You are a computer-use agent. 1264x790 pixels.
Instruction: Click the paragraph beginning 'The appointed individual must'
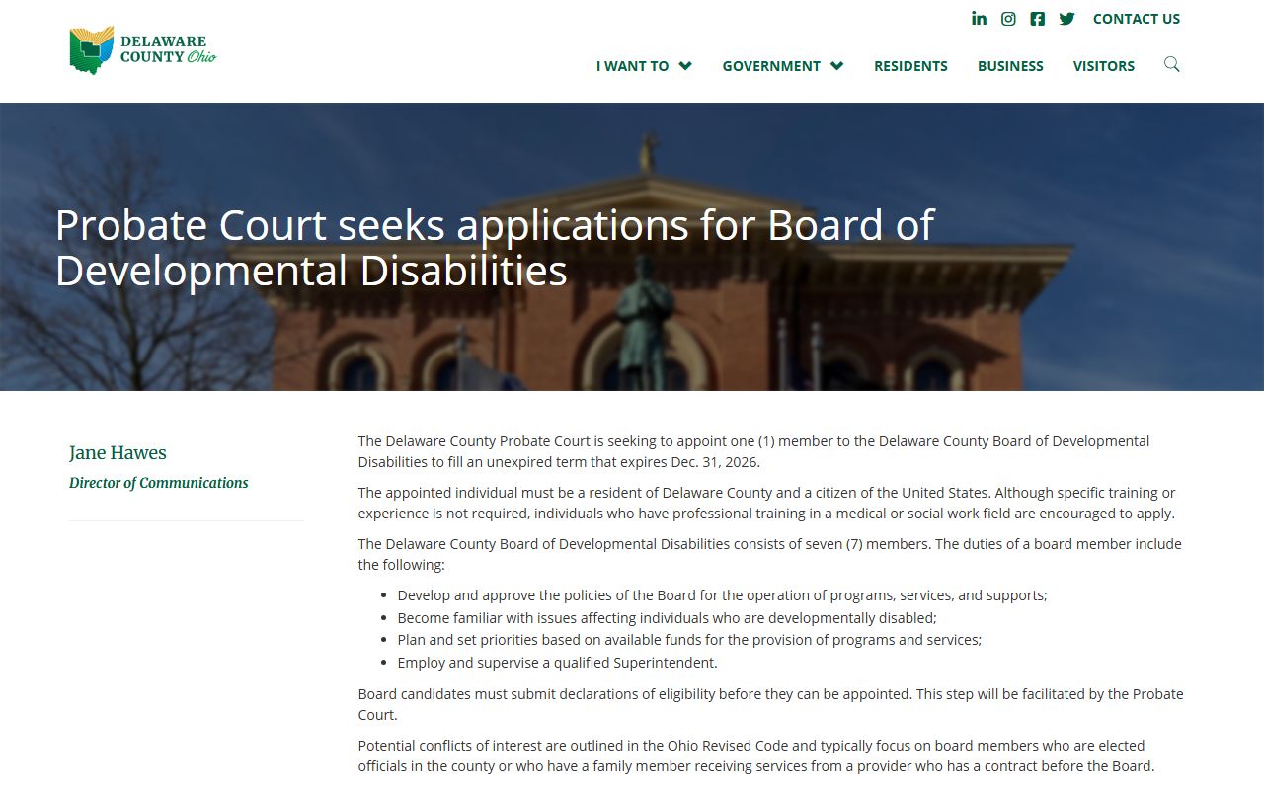766,503
